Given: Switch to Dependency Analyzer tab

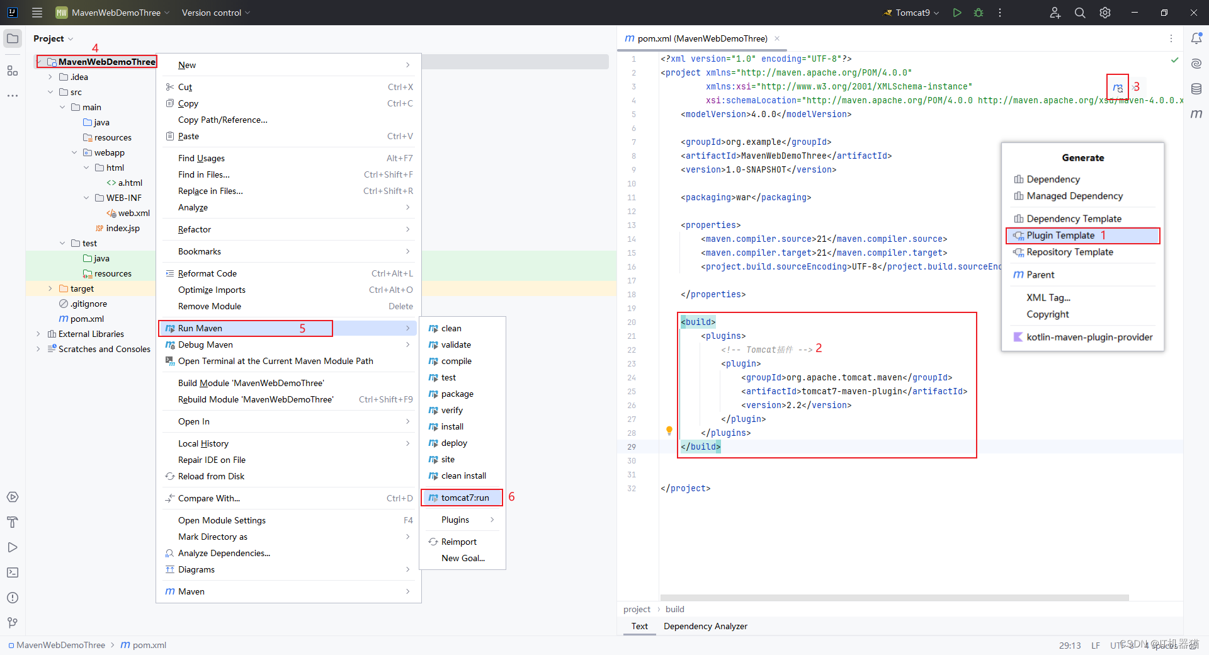Looking at the screenshot, I should [x=705, y=626].
